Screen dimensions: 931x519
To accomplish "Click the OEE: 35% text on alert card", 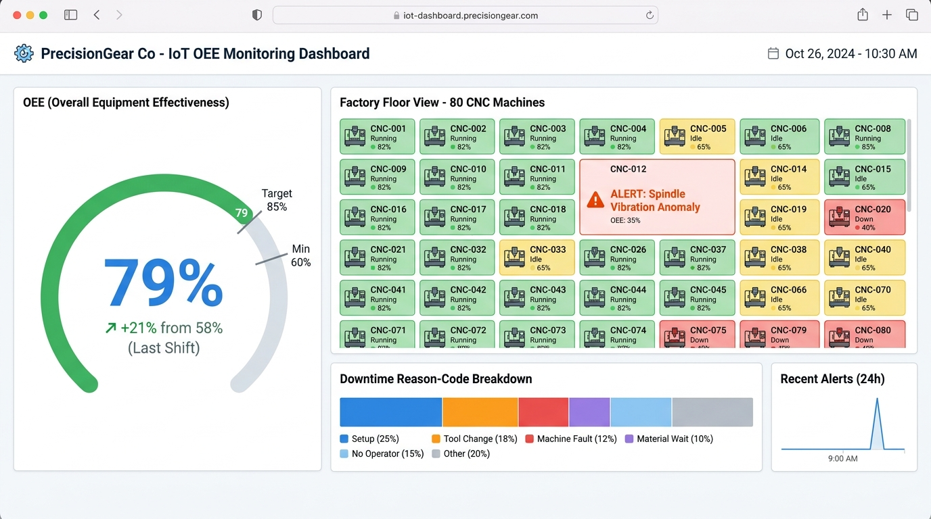I will (625, 220).
